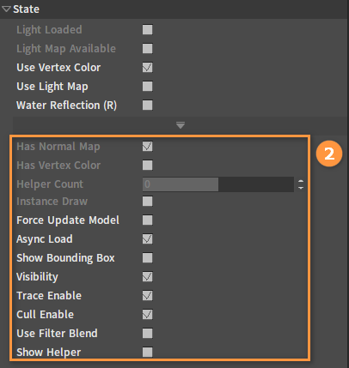Enable Water Reflection (R) checkbox
This screenshot has width=349, height=368.
click(x=147, y=106)
